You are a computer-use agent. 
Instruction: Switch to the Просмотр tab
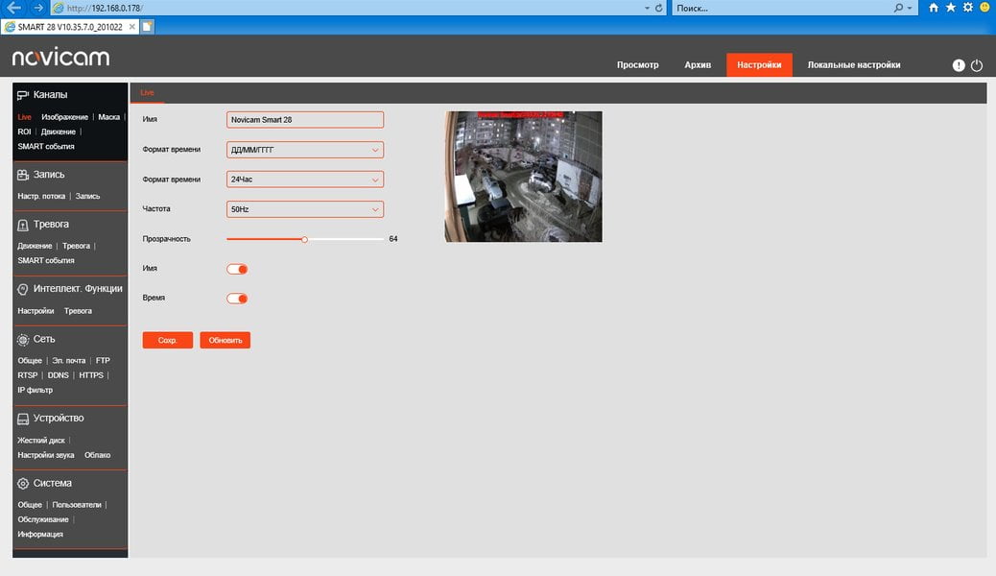[638, 65]
